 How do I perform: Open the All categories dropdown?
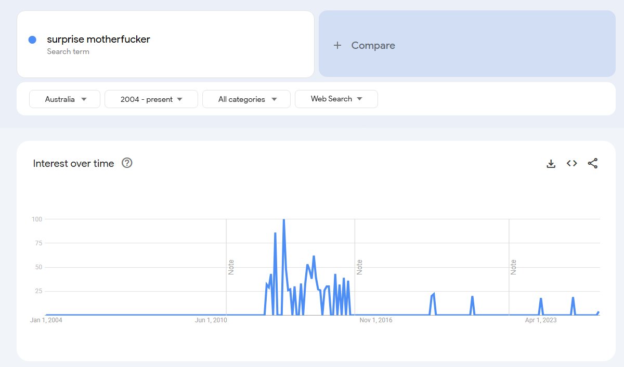tap(246, 99)
